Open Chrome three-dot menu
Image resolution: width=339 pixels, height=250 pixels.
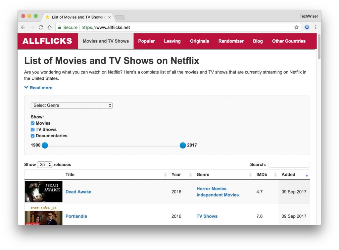(315, 27)
